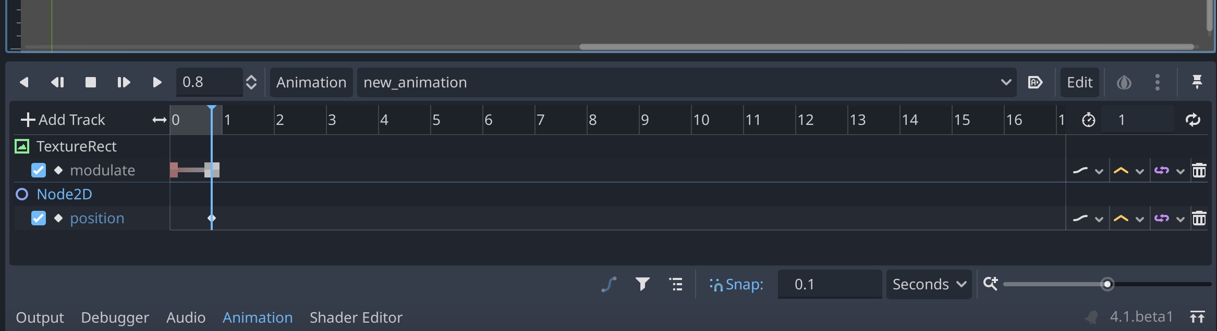
Task: Pin the animation bottom panel
Action: [x=1197, y=82]
